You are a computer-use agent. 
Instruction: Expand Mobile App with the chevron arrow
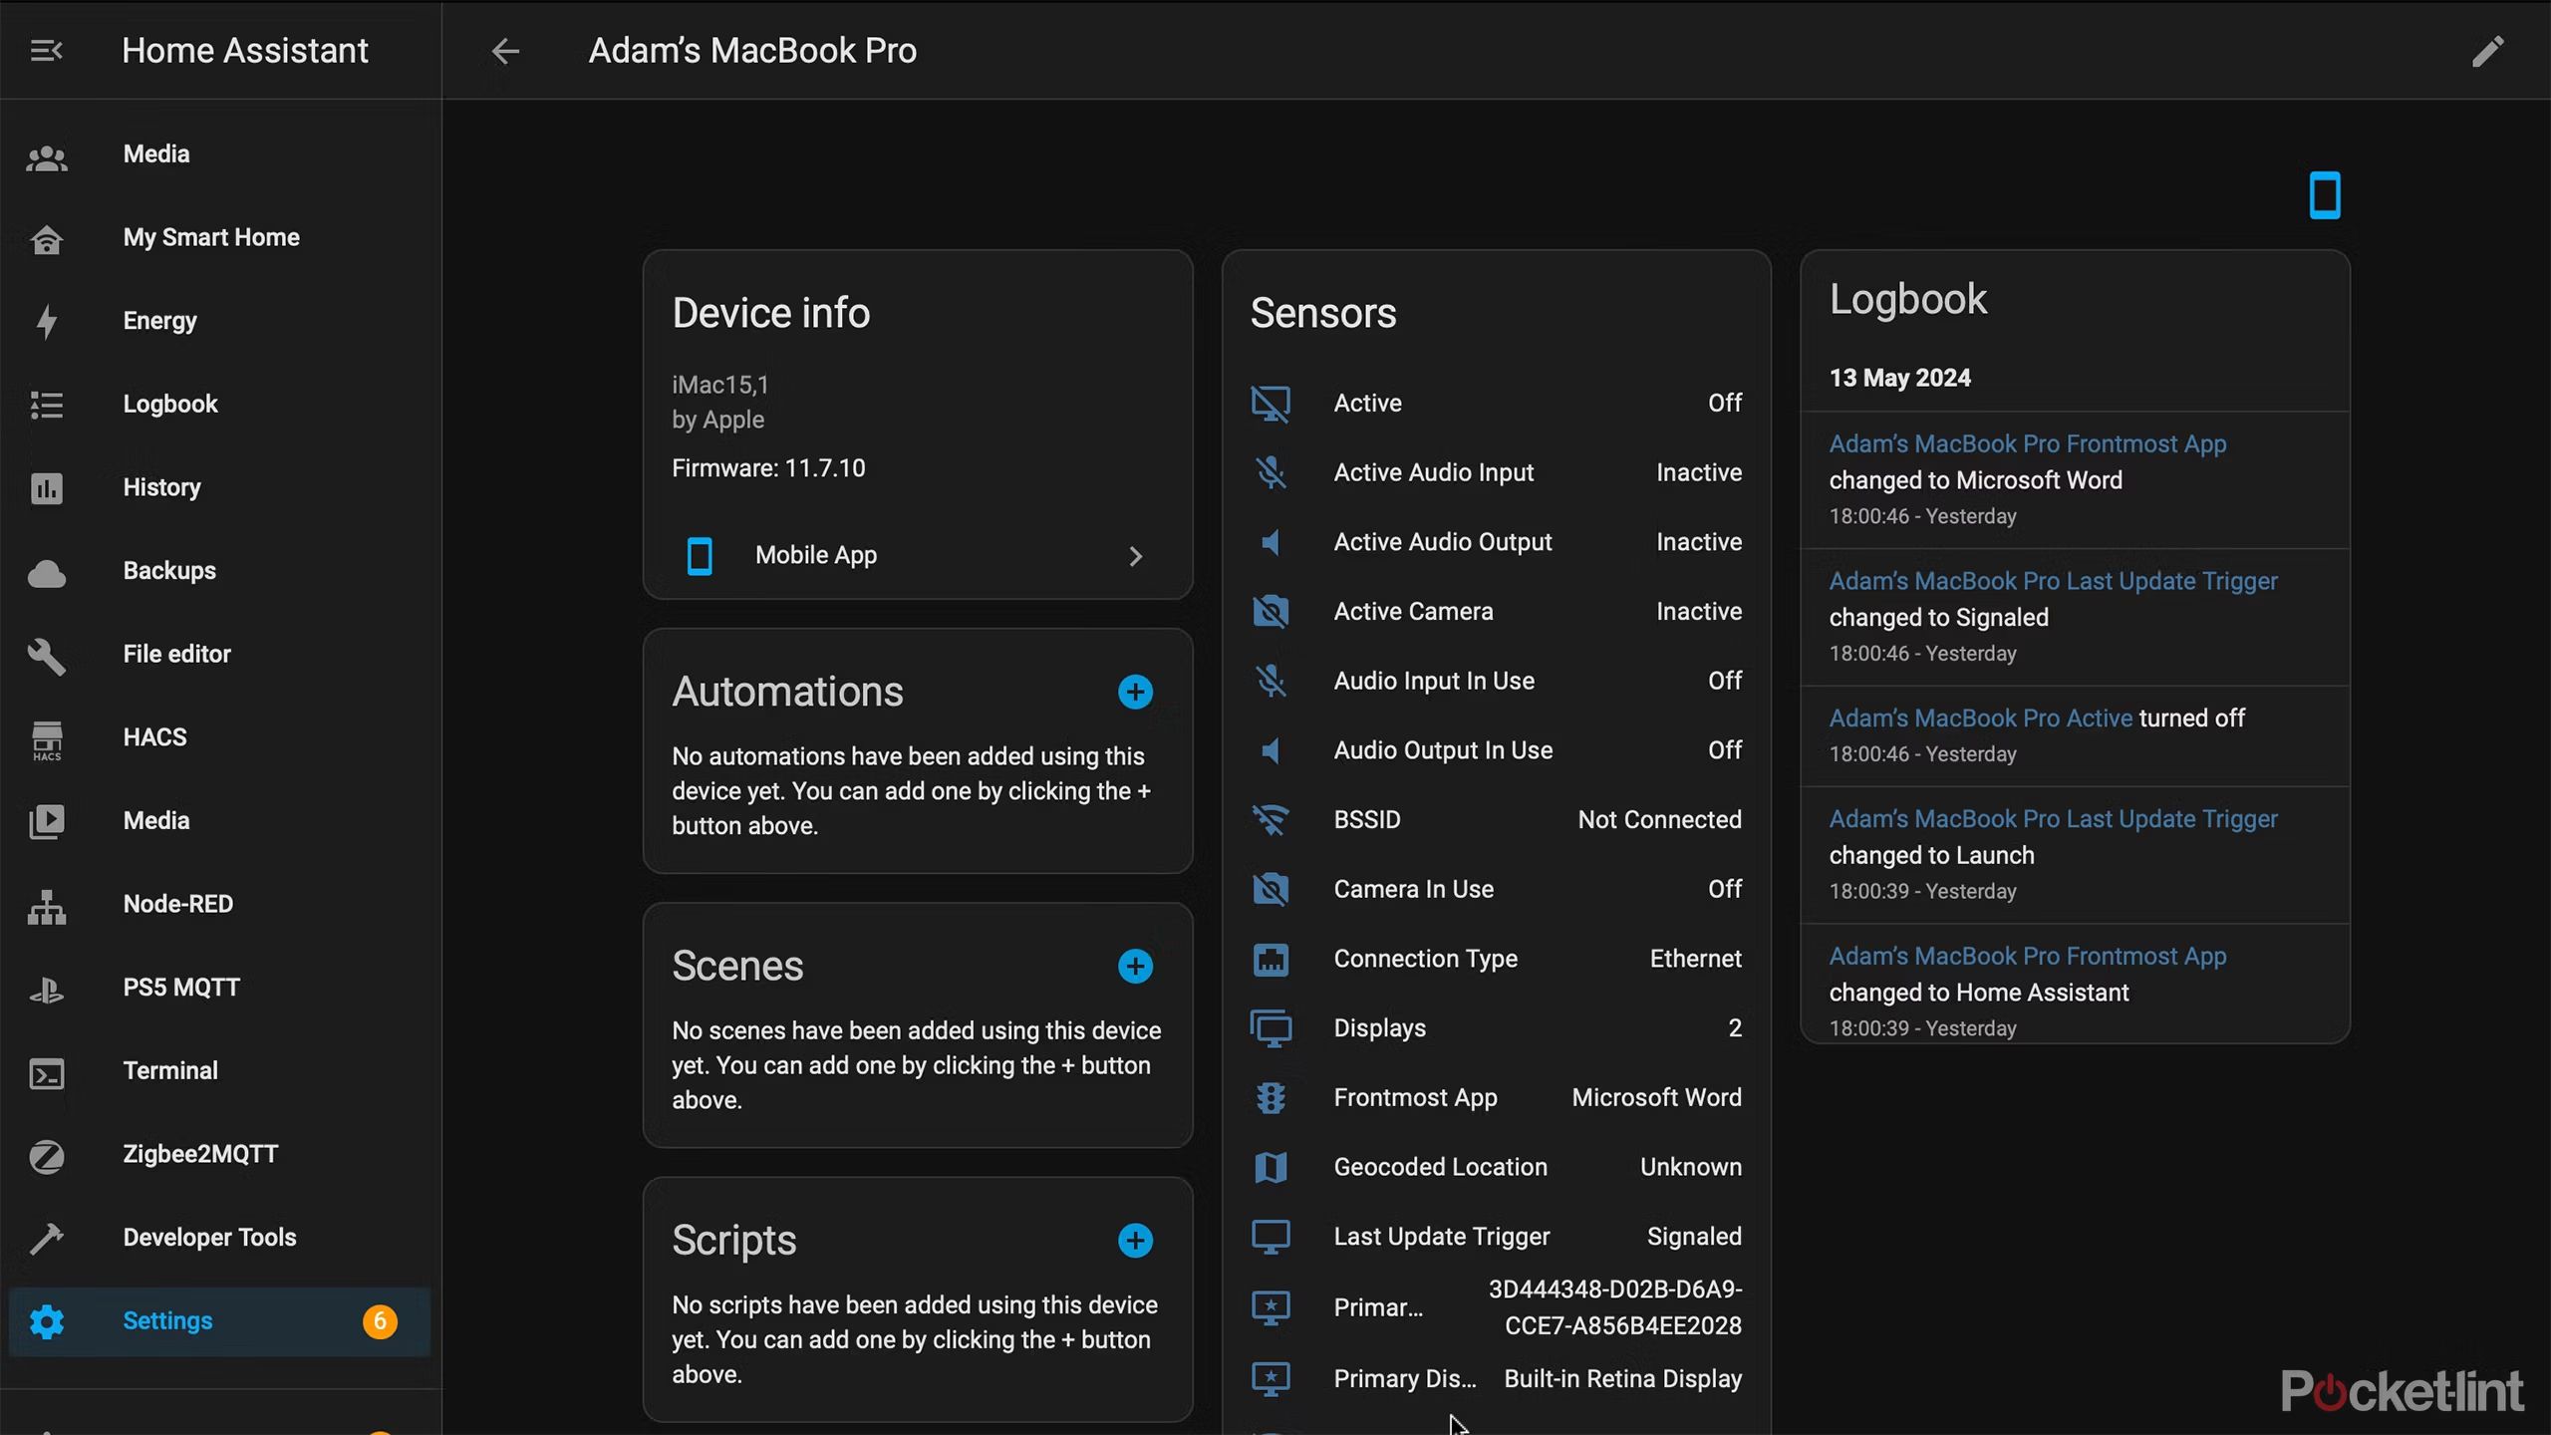[x=1136, y=556]
